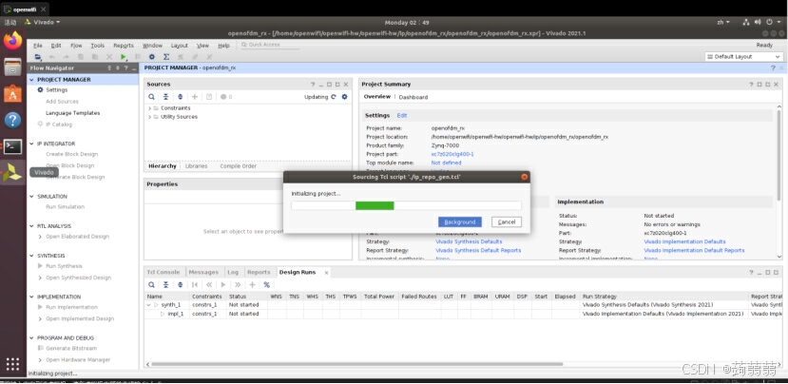Image resolution: width=788 pixels, height=384 pixels.
Task: Expand the Utility Sources folder
Action: [x=150, y=117]
